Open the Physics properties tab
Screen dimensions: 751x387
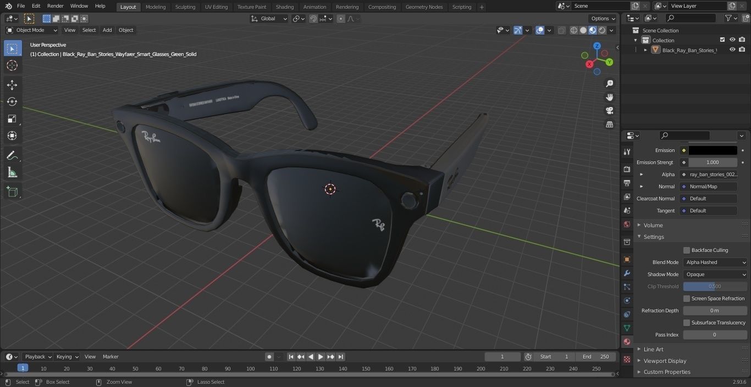tap(627, 300)
